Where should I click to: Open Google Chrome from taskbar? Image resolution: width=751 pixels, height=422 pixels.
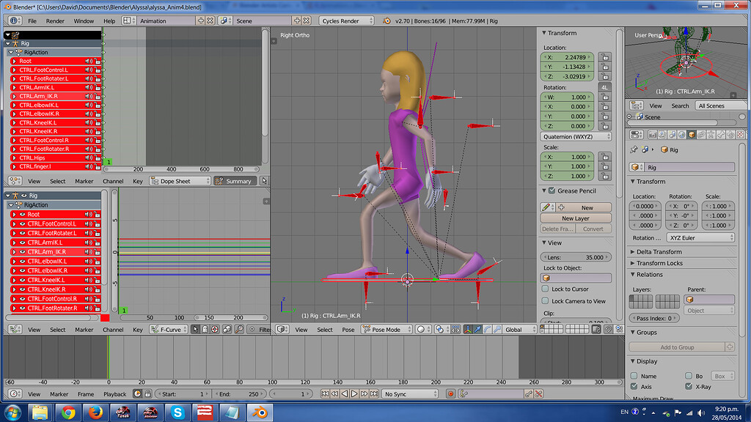point(68,412)
